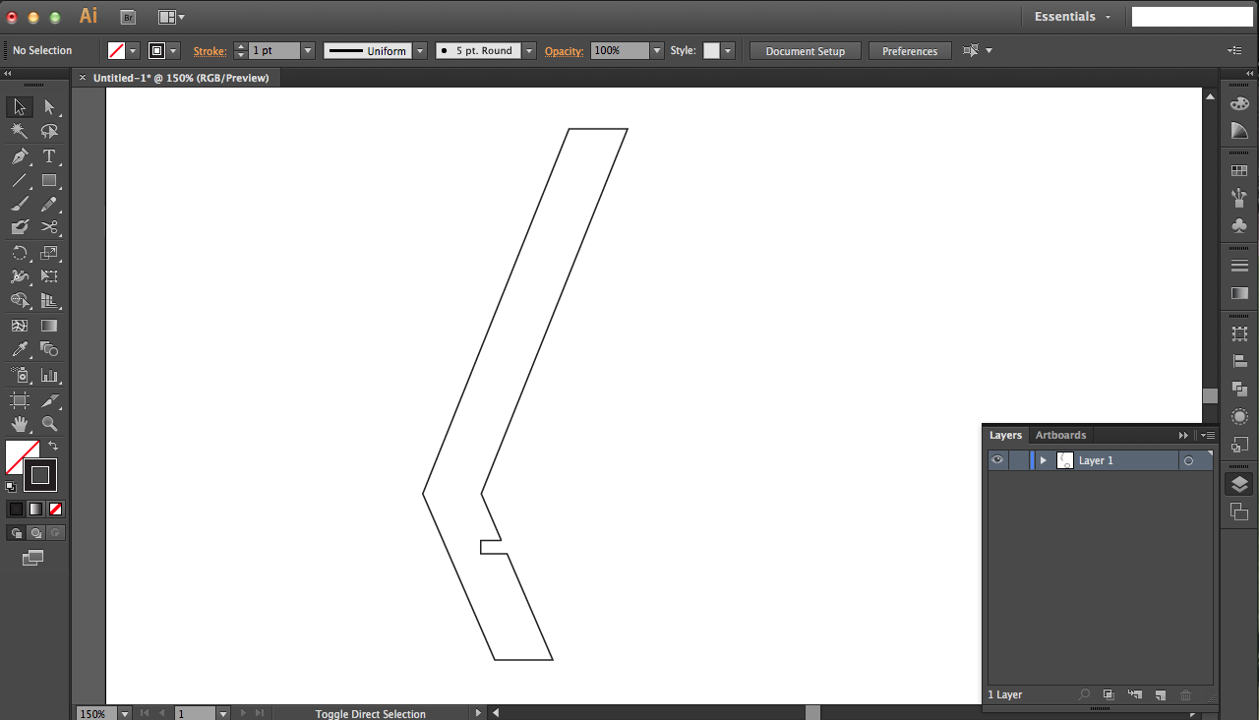This screenshot has height=720, width=1259.
Task: Set fill mode to Gradient
Action: click(35, 509)
